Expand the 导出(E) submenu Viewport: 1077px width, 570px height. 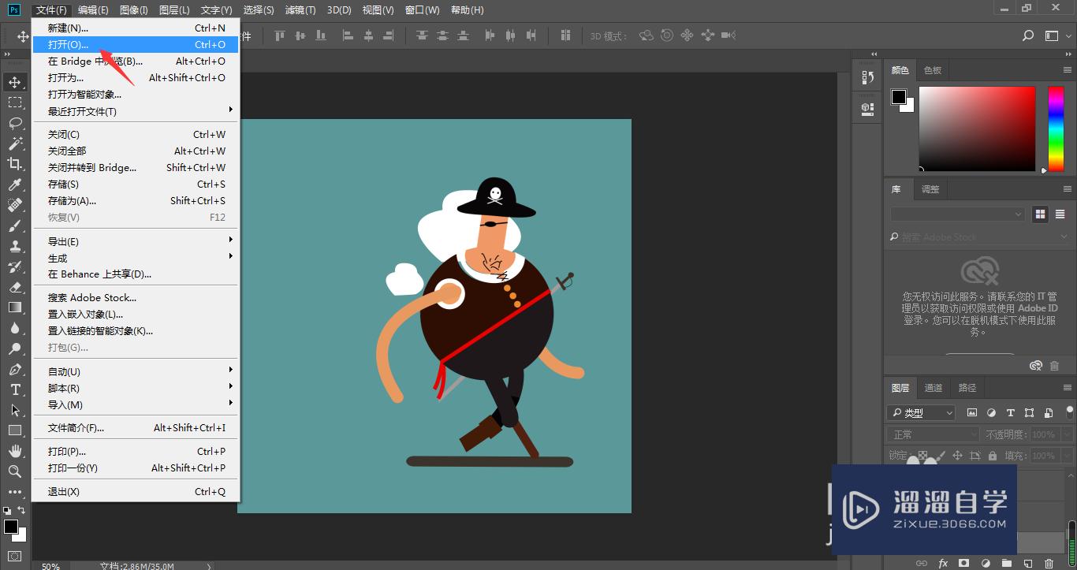pyautogui.click(x=136, y=241)
